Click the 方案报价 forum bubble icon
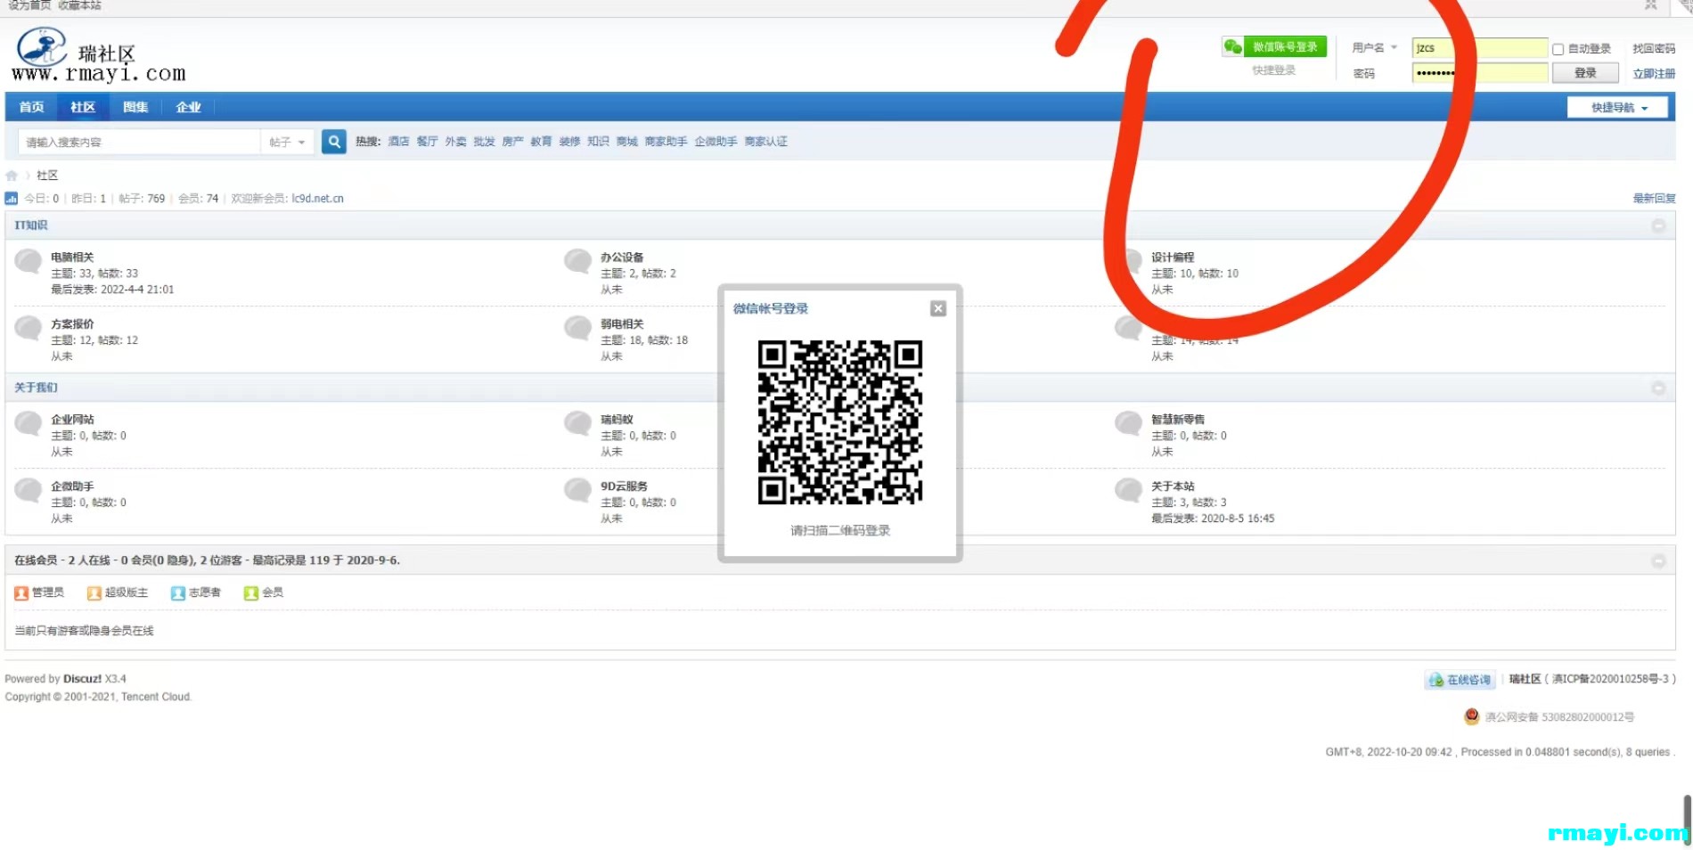The height and width of the screenshot is (850, 1693). pyautogui.click(x=29, y=328)
